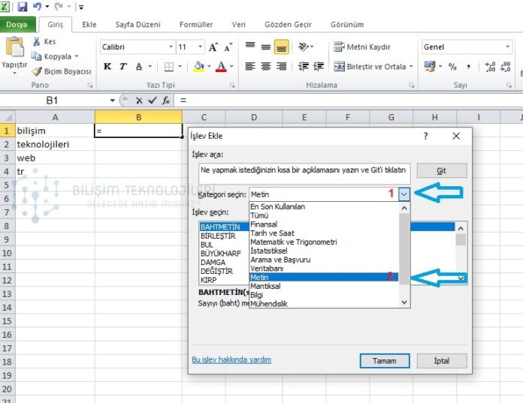Enable Metni Kaydır text wrapping

tap(362, 47)
